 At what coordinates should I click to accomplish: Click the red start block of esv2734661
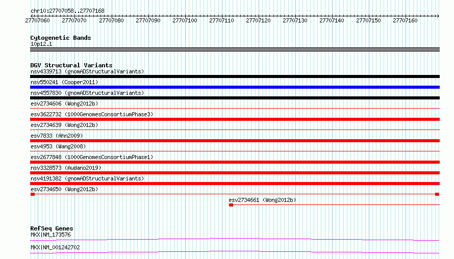(x=231, y=205)
